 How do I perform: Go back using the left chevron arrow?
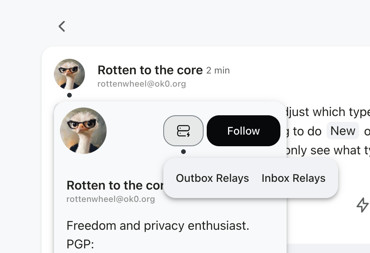pos(62,26)
